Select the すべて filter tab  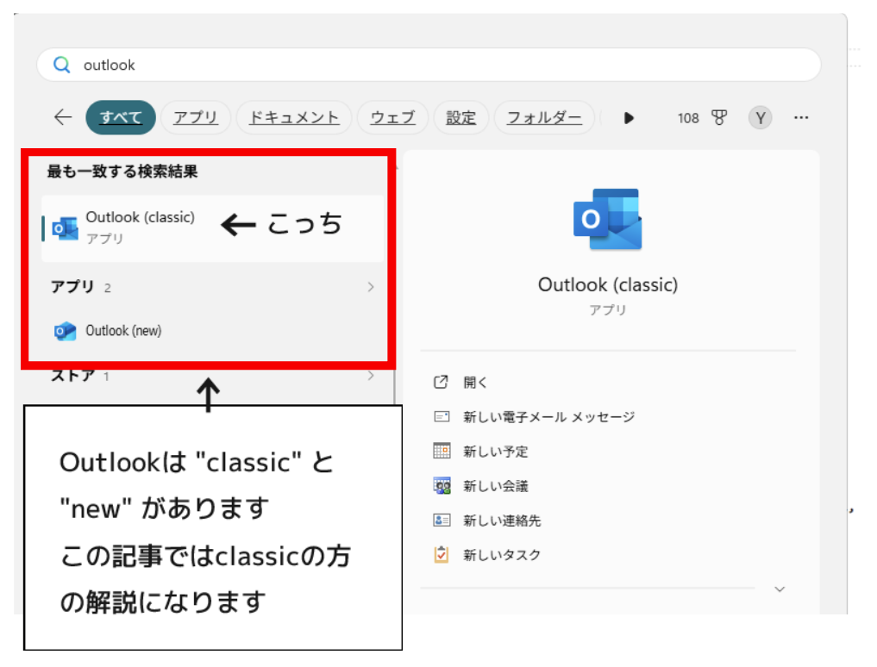click(121, 118)
